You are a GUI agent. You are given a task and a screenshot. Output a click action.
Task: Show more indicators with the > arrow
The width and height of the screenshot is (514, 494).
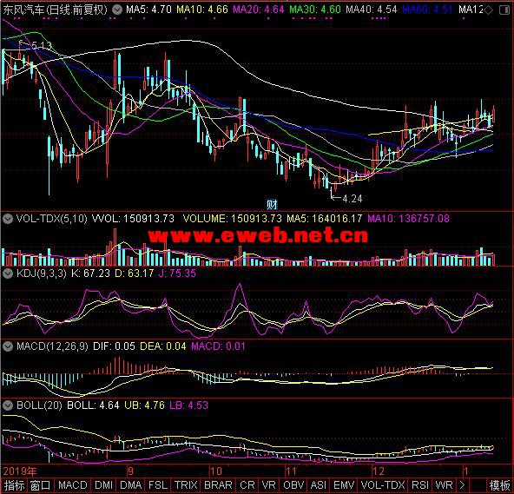pyautogui.click(x=462, y=485)
